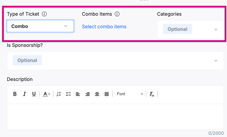Open the Type of Ticket Combo dropdown
This screenshot has height=137, width=227.
(40, 26)
